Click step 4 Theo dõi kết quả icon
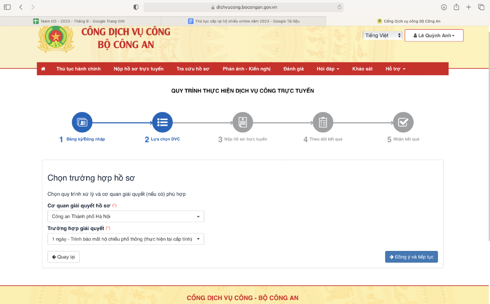This screenshot has height=304, width=490. click(x=323, y=122)
